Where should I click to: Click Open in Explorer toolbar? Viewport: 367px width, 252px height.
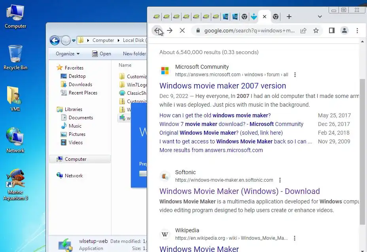pyautogui.click(x=102, y=54)
